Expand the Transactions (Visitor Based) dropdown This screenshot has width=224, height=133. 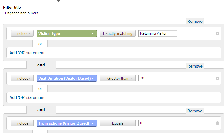tap(67, 123)
